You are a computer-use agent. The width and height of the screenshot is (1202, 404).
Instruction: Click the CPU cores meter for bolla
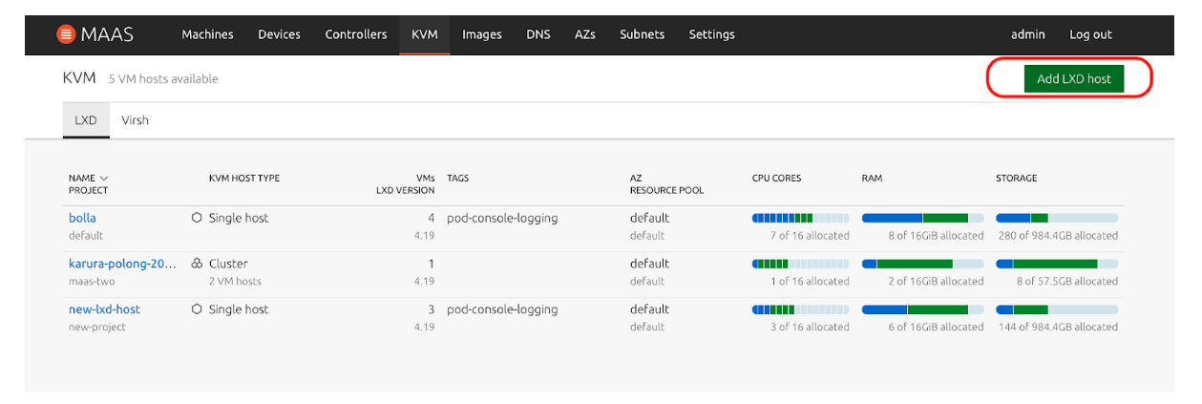tap(800, 218)
